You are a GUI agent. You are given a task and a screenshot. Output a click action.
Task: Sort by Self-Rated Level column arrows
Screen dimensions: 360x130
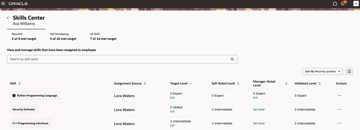click(238, 83)
